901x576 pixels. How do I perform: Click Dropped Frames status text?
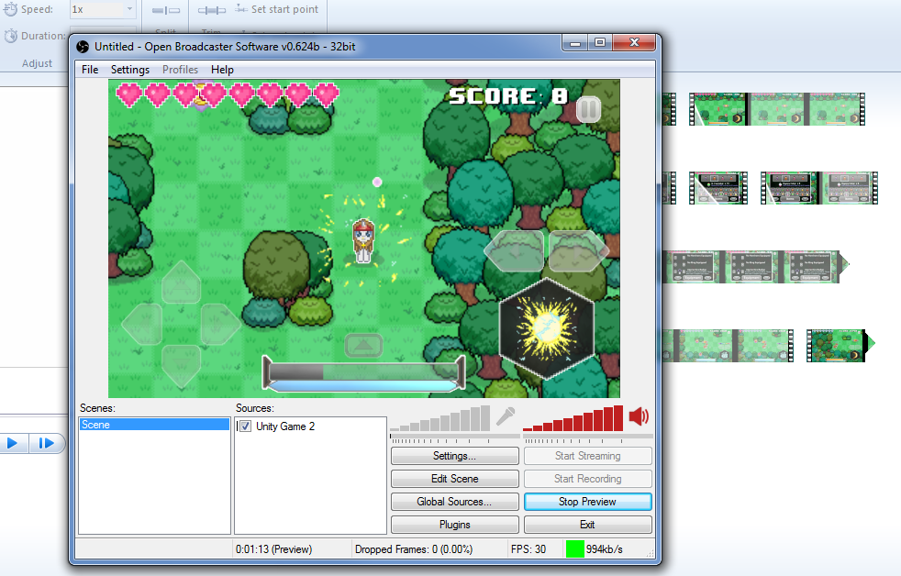414,549
